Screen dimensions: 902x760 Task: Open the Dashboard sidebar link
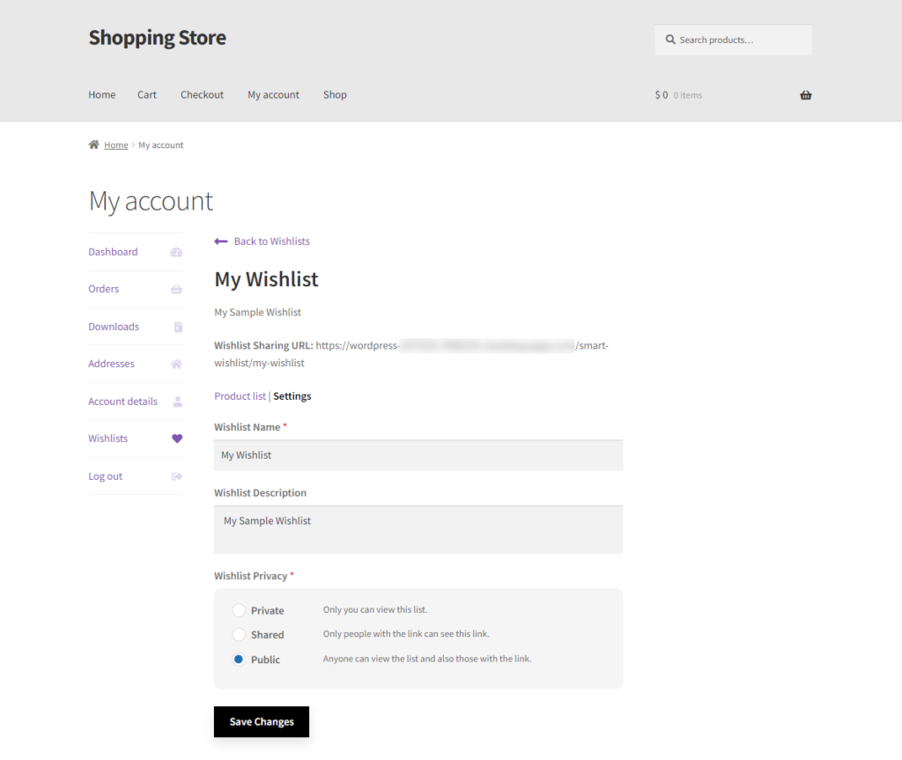[113, 252]
